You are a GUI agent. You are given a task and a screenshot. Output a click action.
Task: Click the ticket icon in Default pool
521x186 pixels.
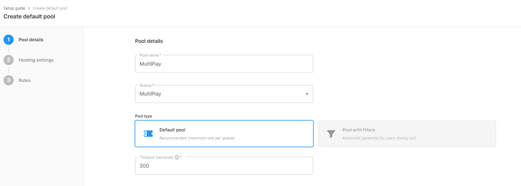coord(148,134)
